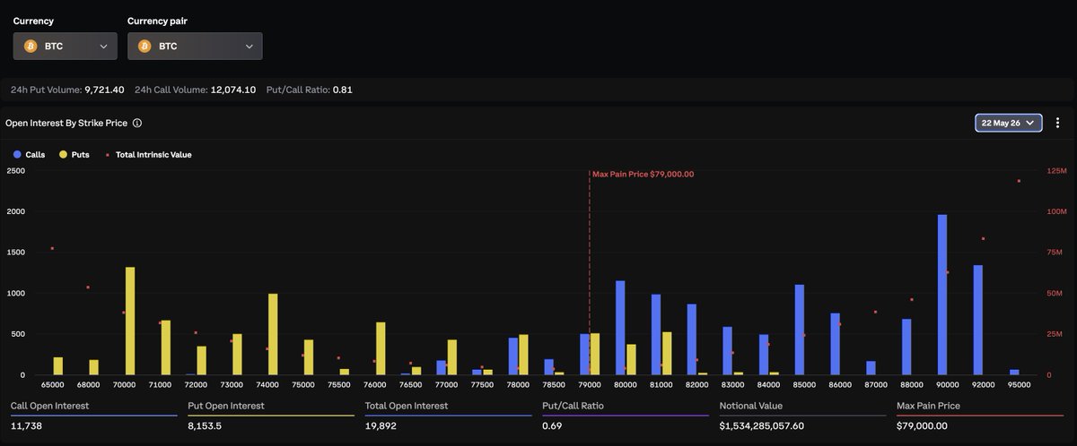Click the blue calls bar at strike 81000

[656, 334]
